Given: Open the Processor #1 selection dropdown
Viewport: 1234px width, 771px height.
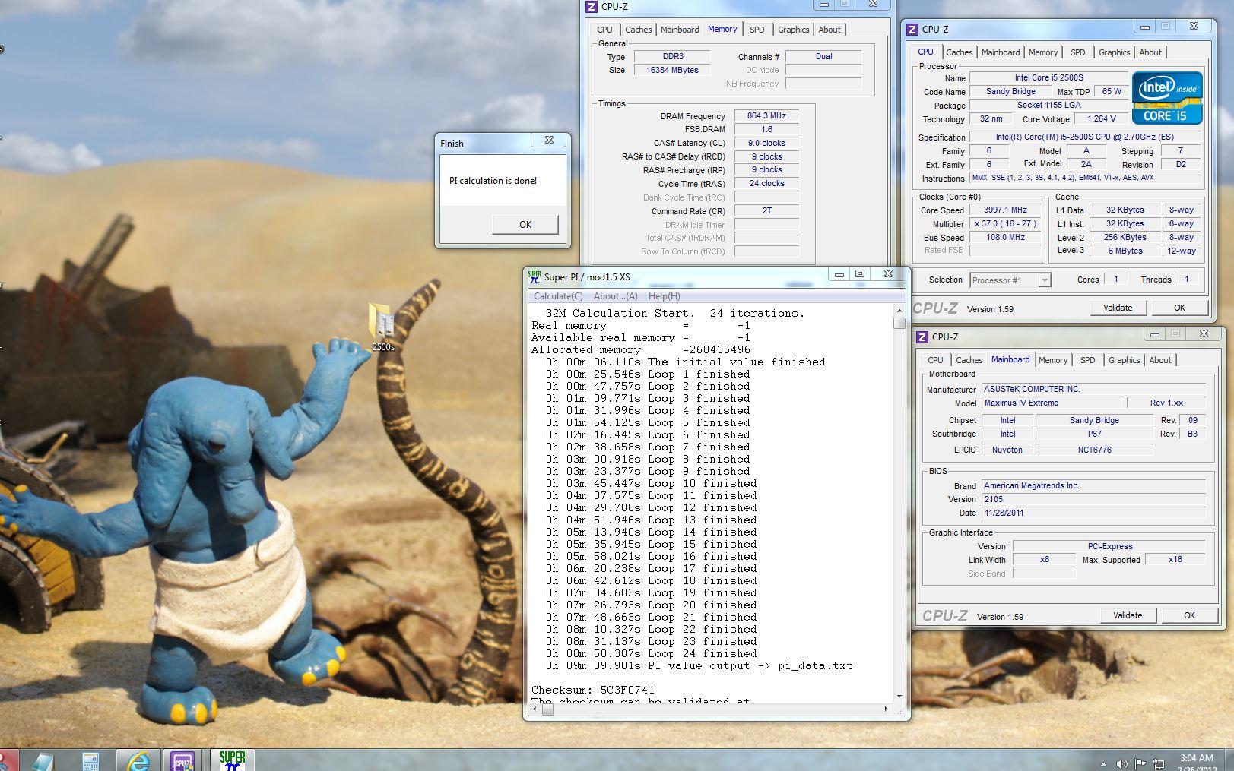Looking at the screenshot, I should (1010, 280).
